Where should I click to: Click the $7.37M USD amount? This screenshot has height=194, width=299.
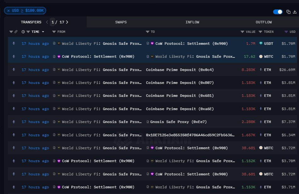click(288, 122)
